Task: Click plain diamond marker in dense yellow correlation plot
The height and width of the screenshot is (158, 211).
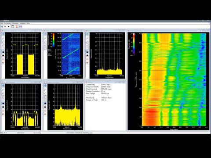Action: [x=45, y=111]
